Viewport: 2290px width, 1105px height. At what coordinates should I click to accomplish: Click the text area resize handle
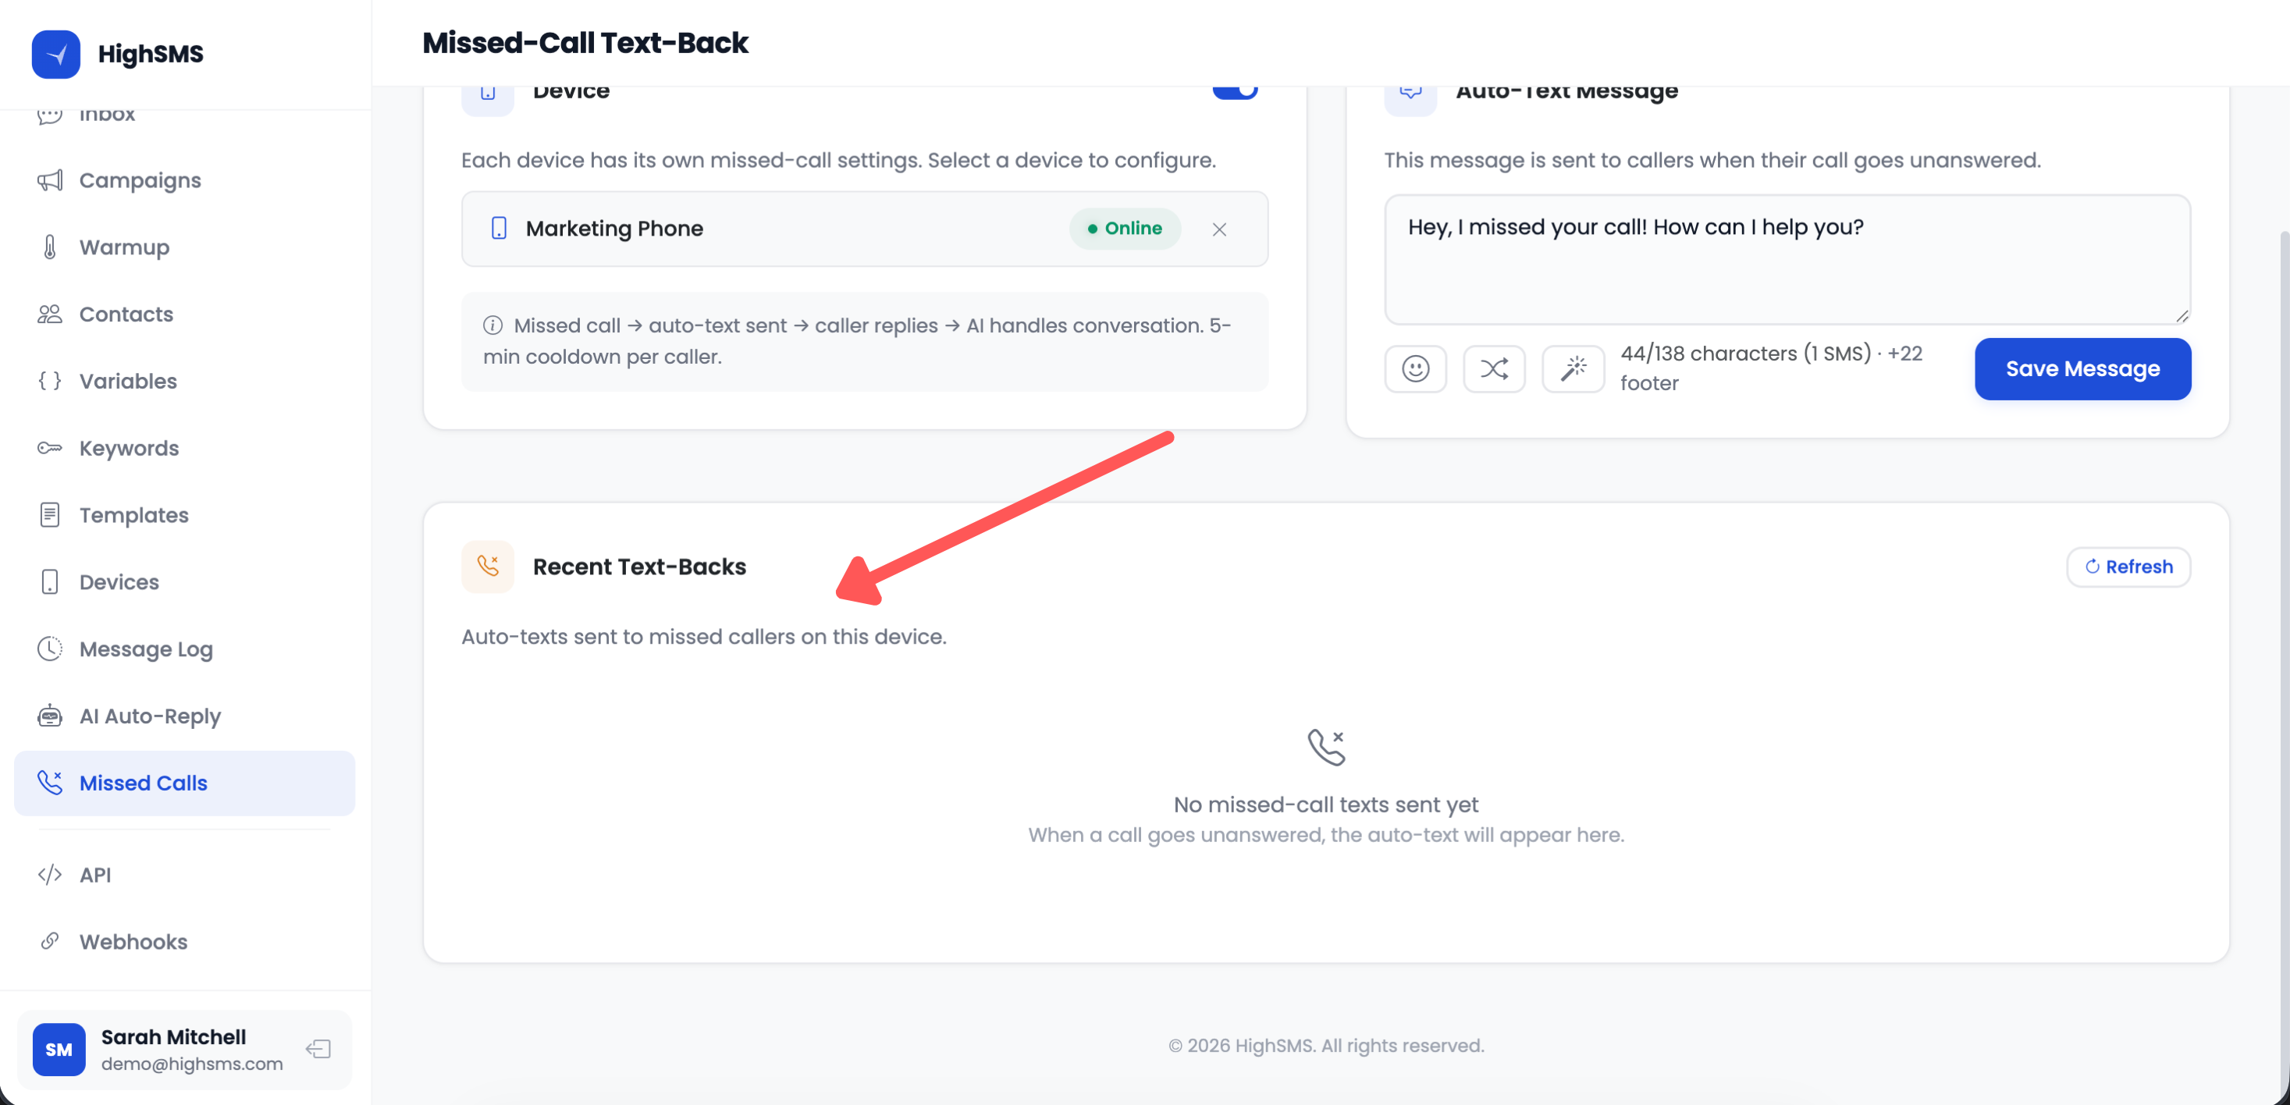coord(2182,317)
